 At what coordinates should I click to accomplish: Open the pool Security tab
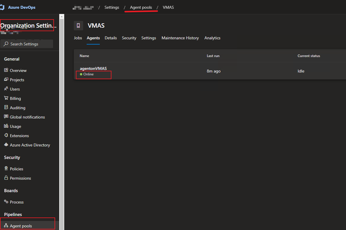[129, 38]
